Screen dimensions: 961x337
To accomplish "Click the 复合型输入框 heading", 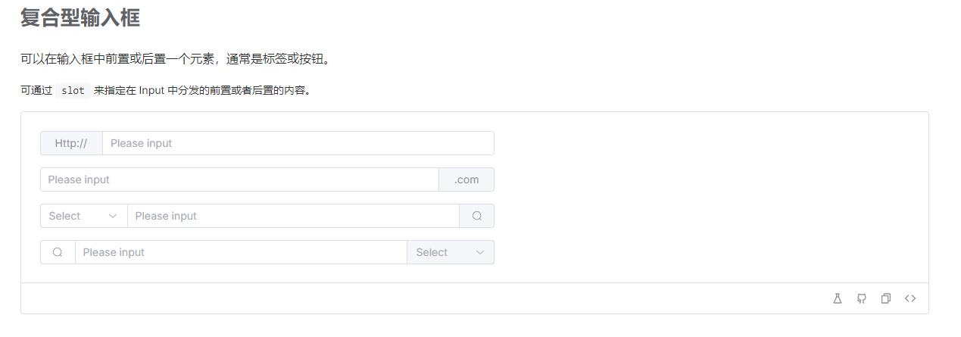I will coord(80,17).
